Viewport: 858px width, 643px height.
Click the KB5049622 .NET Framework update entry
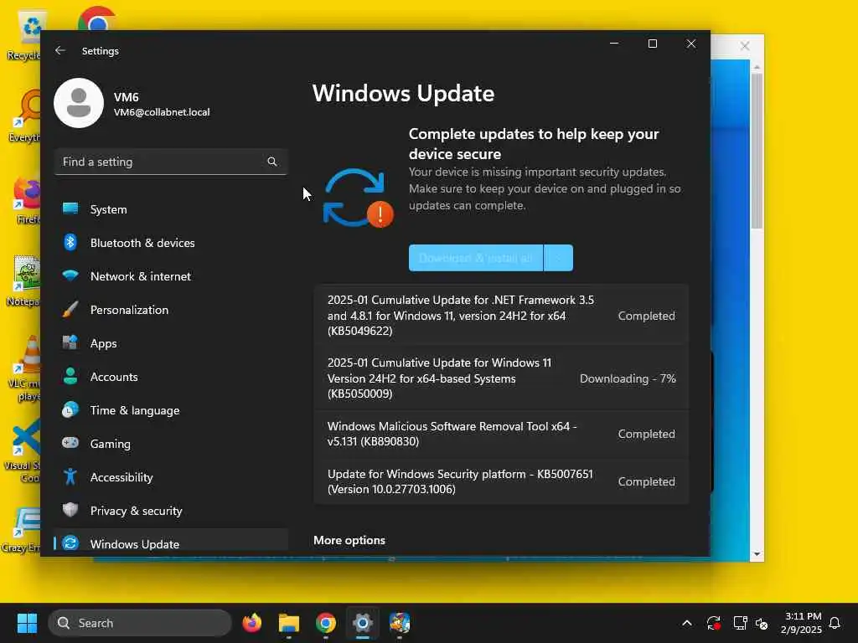point(501,316)
